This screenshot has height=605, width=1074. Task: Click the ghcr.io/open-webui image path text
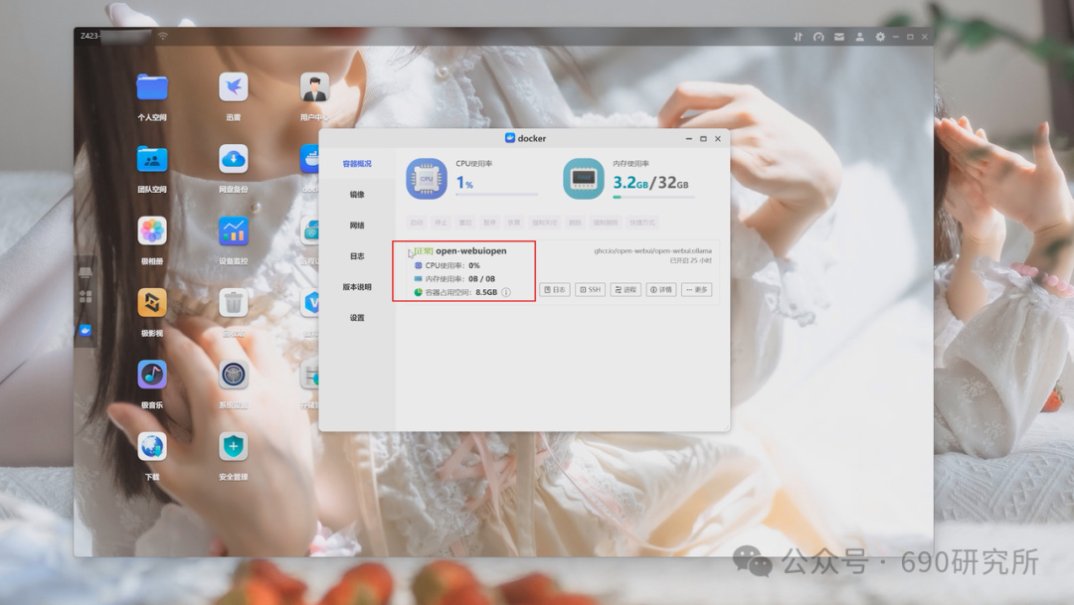pos(652,251)
